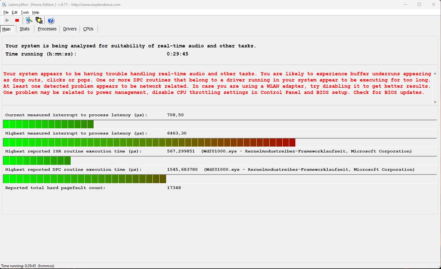Open the Options tool icon in the toolbar
Viewport: 441px width, 269px height.
pos(29,20)
